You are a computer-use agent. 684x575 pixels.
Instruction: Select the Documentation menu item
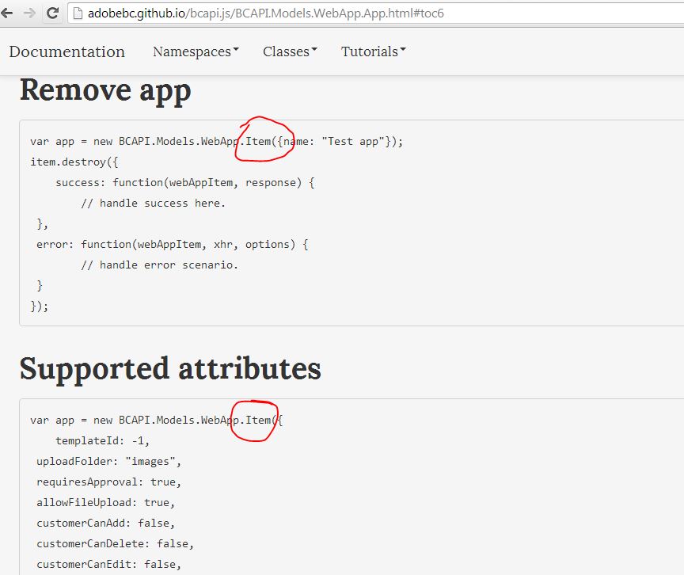coord(66,51)
